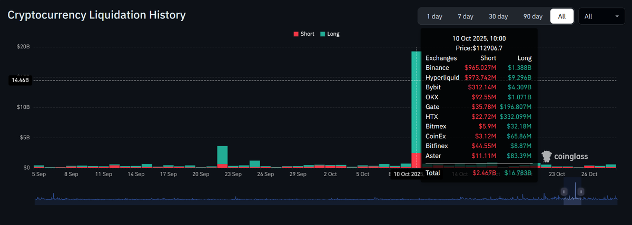Viewport: 632px width, 225px height.
Task: Click the $5B y-axis label
Action: pos(24,138)
